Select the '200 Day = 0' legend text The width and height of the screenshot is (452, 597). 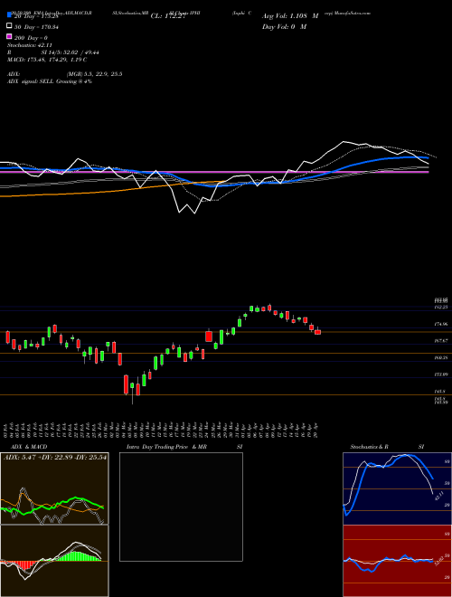pos(31,38)
